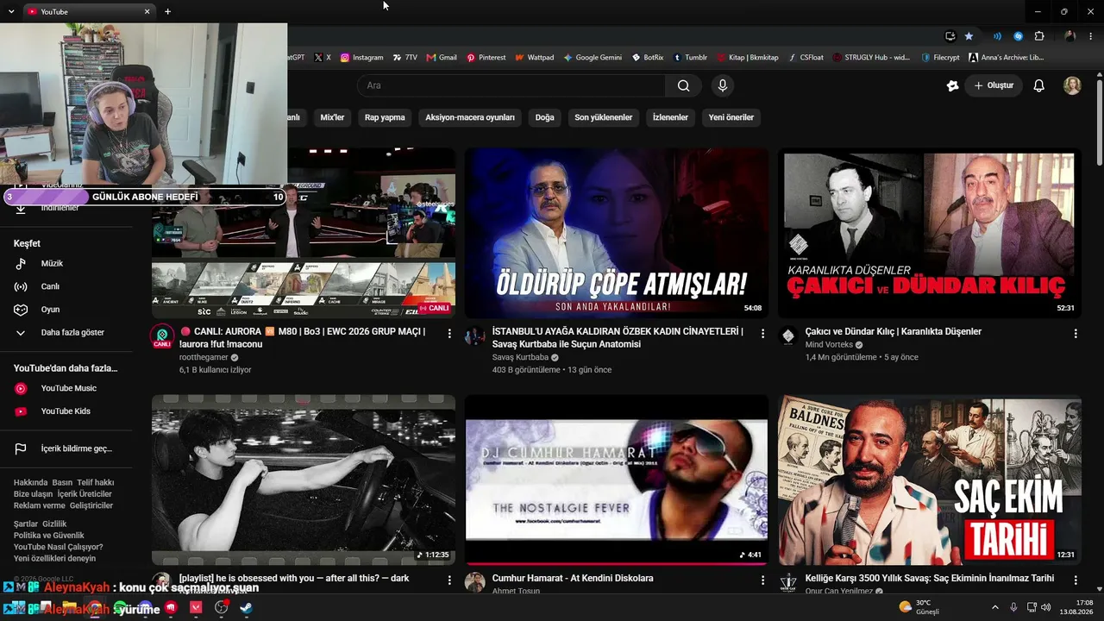Select the Aksiyon-macera oyunları filter chip

click(470, 117)
